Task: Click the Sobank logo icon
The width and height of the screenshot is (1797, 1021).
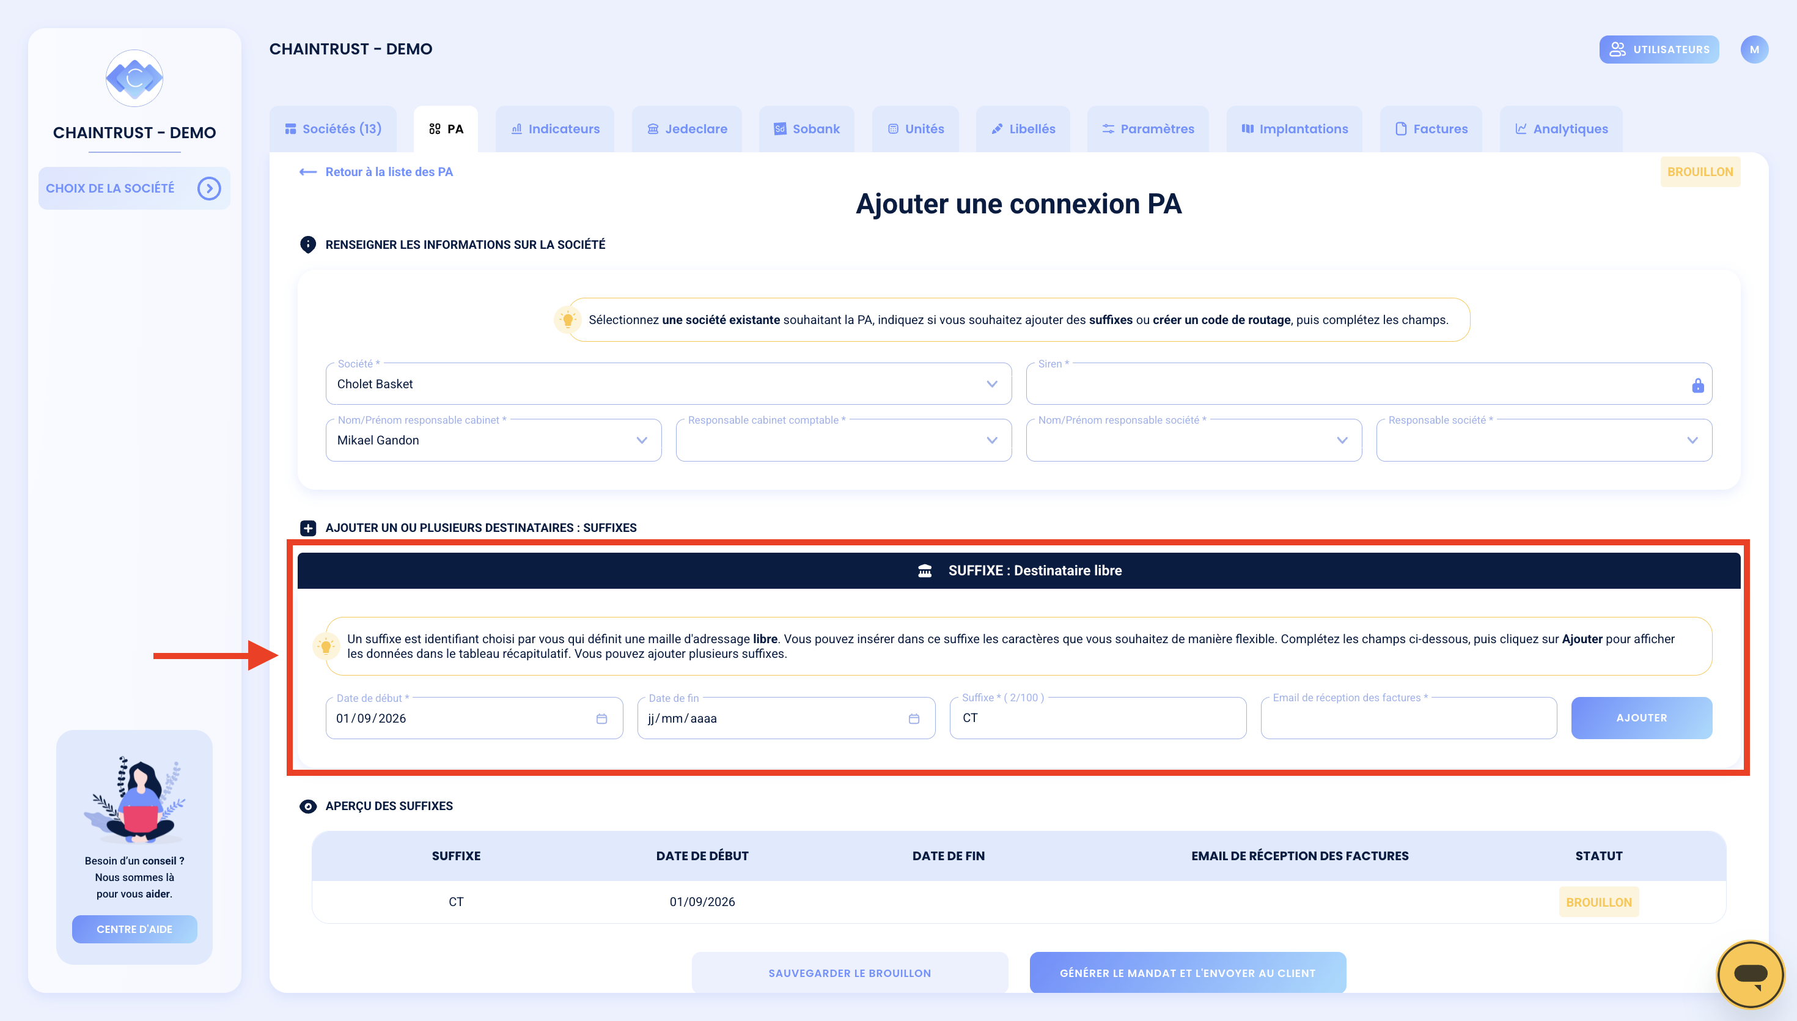Action: [x=779, y=129]
